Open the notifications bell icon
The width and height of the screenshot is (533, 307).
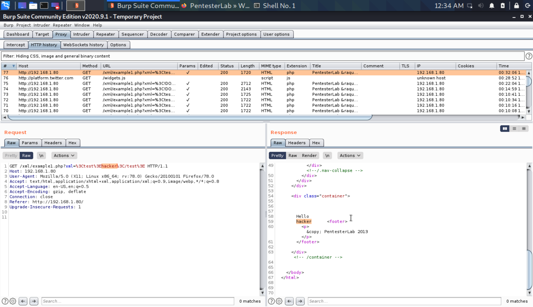[492, 6]
